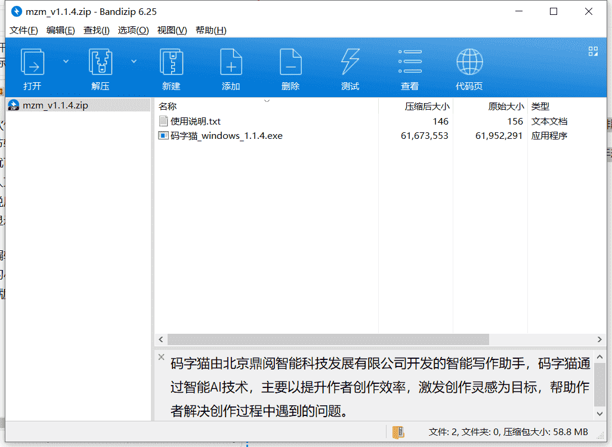612x447 pixels.
Task: Sort by the 原始大小 column header
Action: click(490, 106)
